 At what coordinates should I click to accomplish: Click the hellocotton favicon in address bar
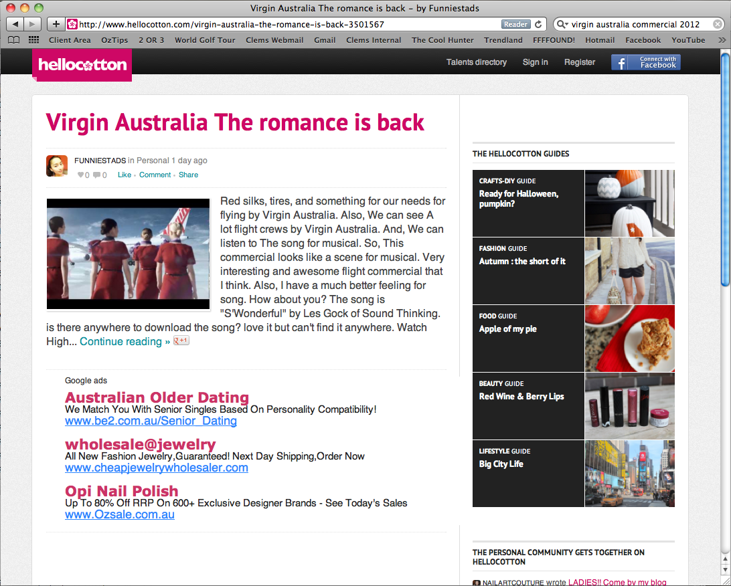[72, 24]
